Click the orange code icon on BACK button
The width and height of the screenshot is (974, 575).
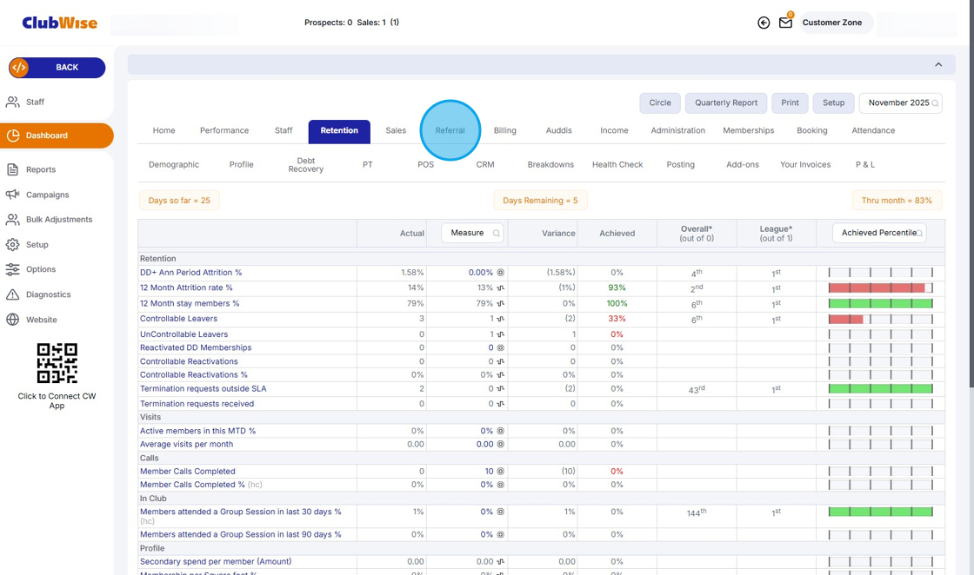(19, 68)
